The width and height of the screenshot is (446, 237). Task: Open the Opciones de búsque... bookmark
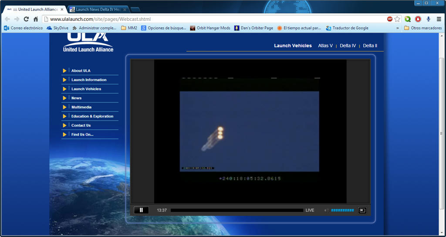tap(164, 28)
